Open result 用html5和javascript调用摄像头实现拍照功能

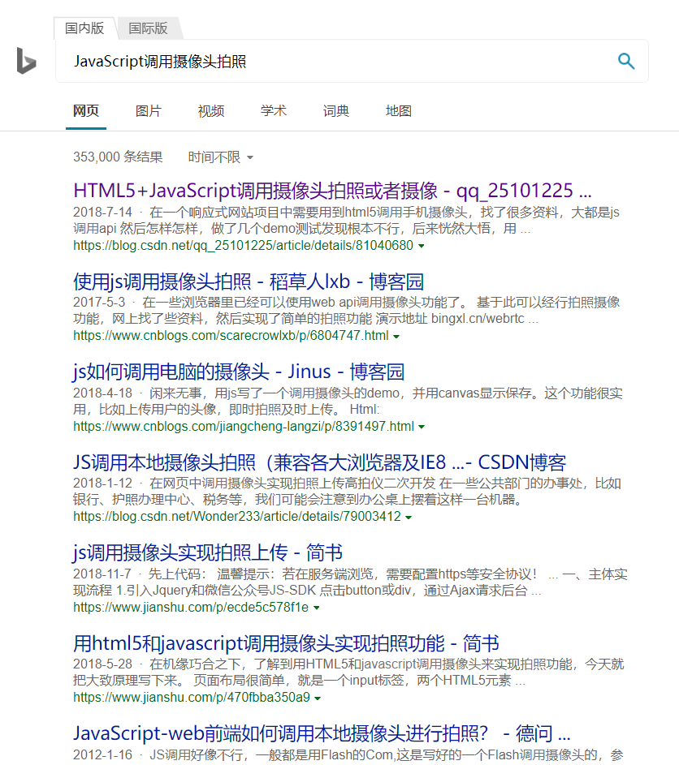pyautogui.click(x=286, y=643)
